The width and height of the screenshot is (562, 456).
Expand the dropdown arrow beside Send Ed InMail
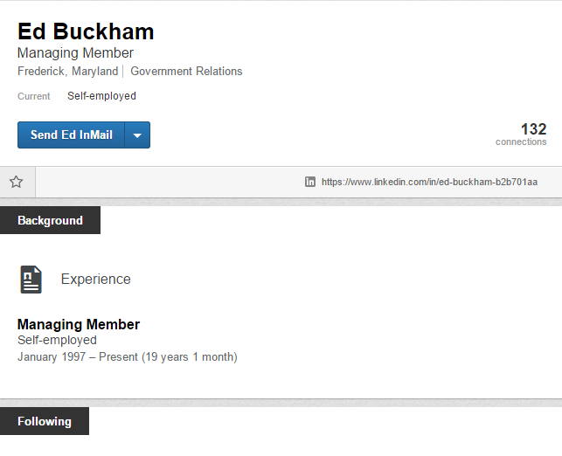138,135
